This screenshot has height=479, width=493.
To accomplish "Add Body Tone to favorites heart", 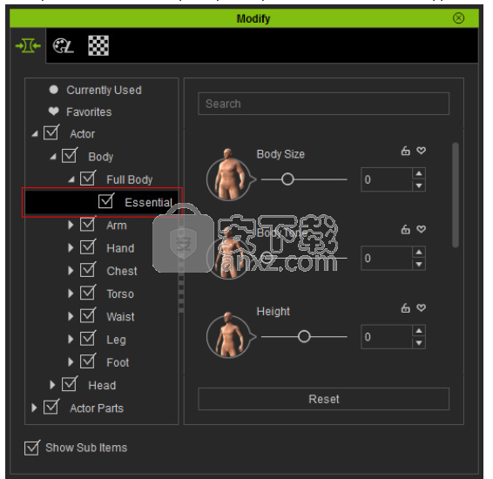I will tap(422, 229).
